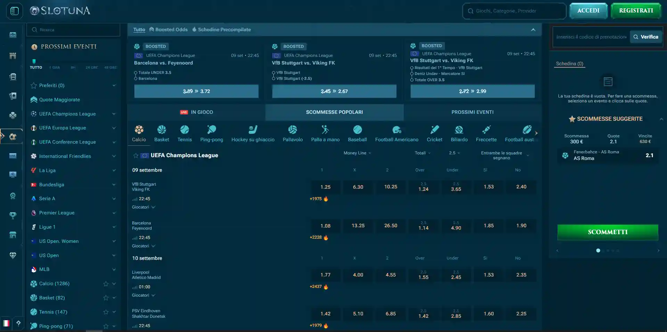Star UEFA Champions League as favorite
Image resolution: width=667 pixels, height=332 pixels.
click(136, 155)
